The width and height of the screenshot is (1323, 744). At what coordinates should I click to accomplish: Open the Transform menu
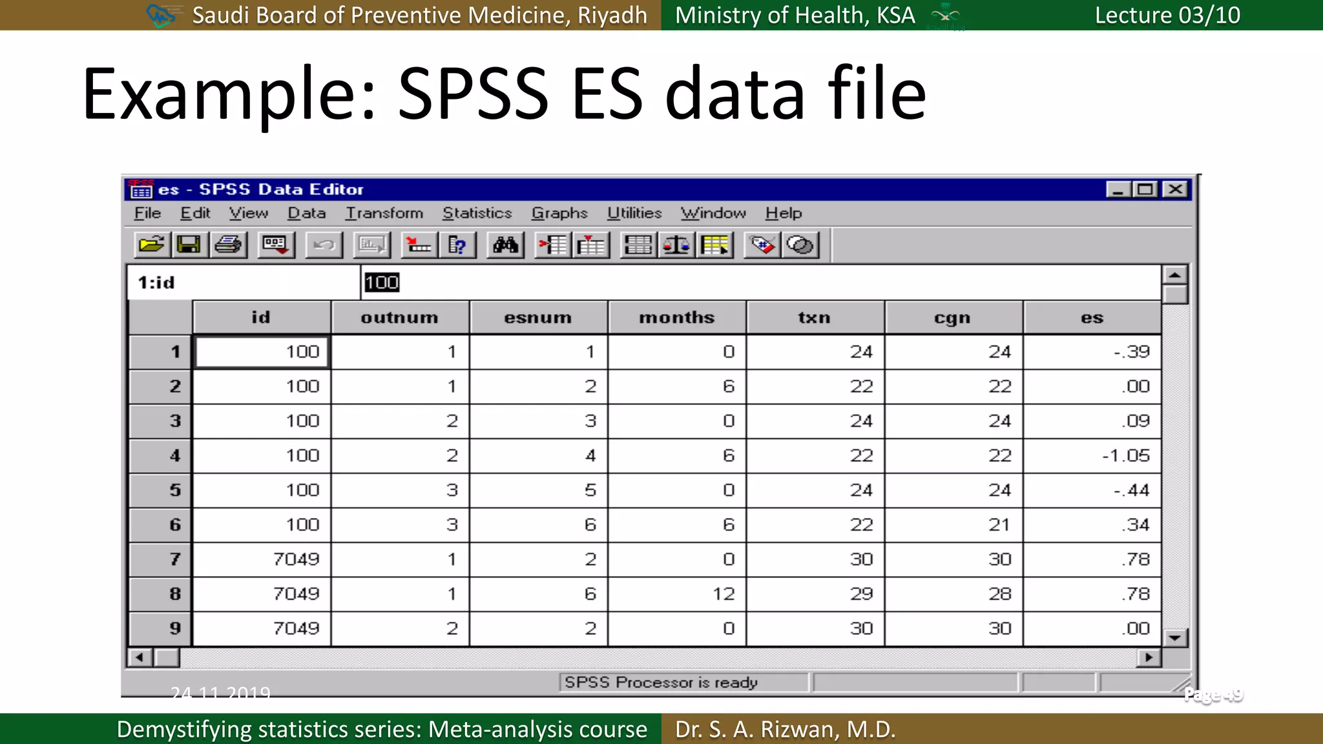(384, 213)
